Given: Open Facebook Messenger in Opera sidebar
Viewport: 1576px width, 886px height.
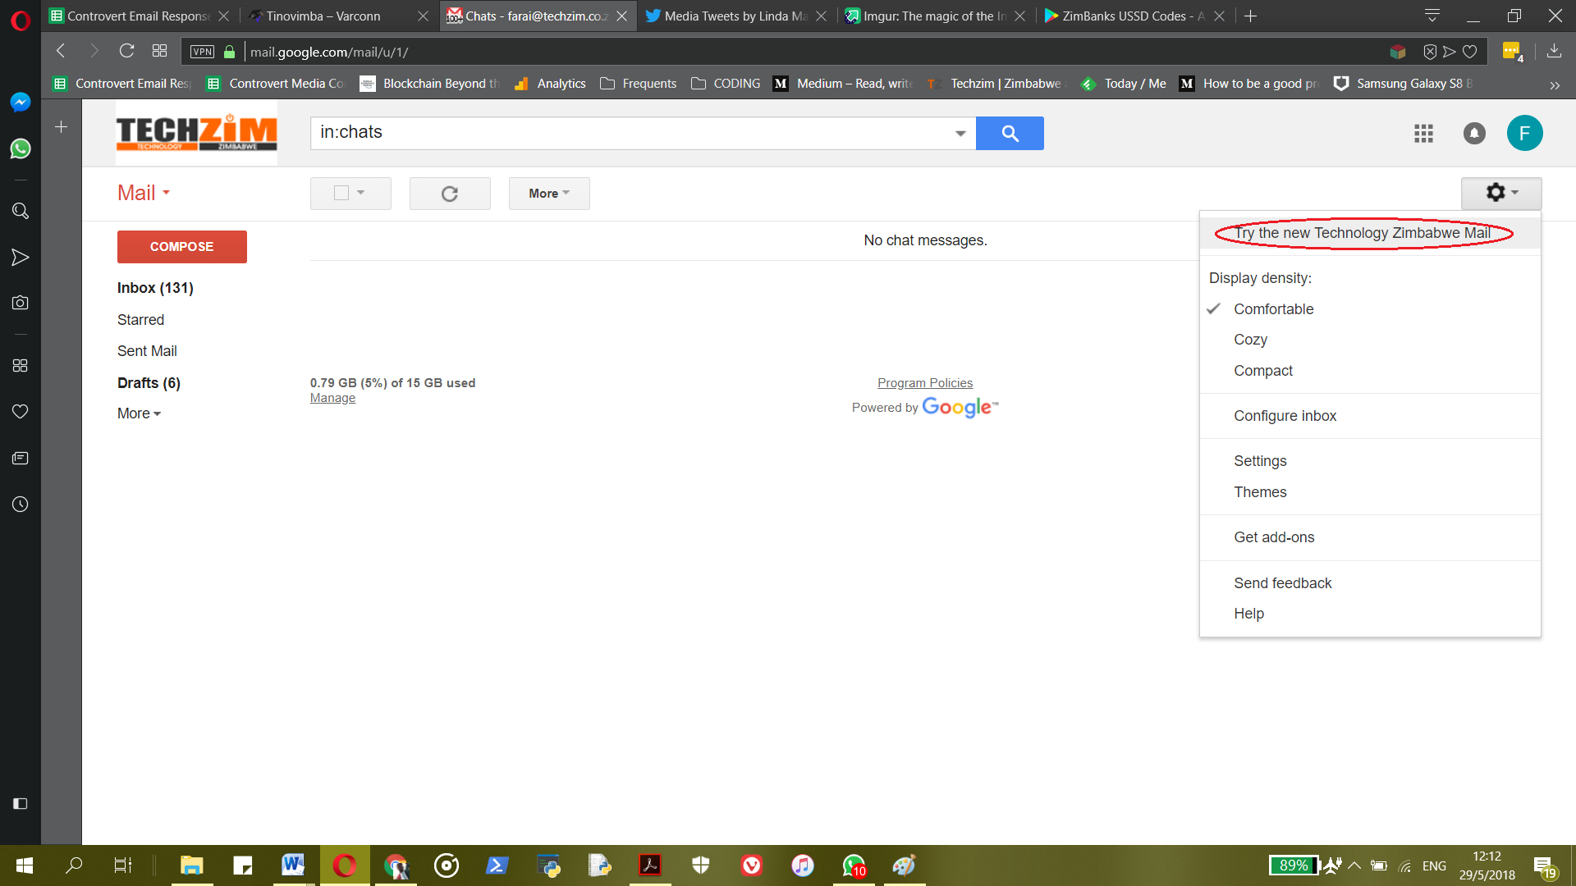Looking at the screenshot, I should [x=20, y=102].
